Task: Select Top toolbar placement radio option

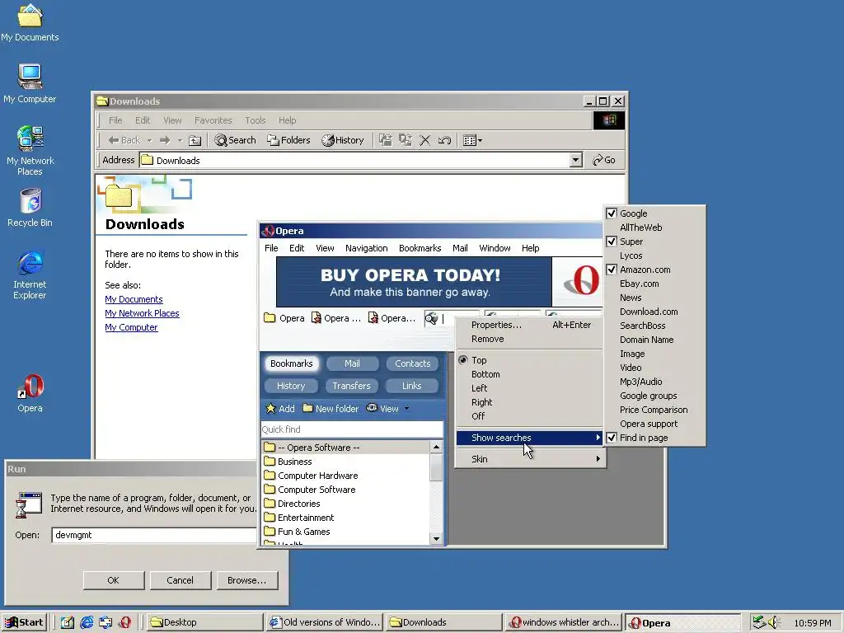Action: [x=529, y=360]
